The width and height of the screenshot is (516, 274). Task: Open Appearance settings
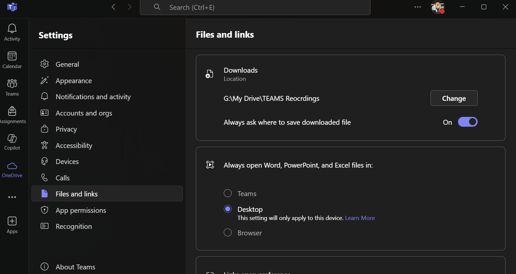click(107, 81)
